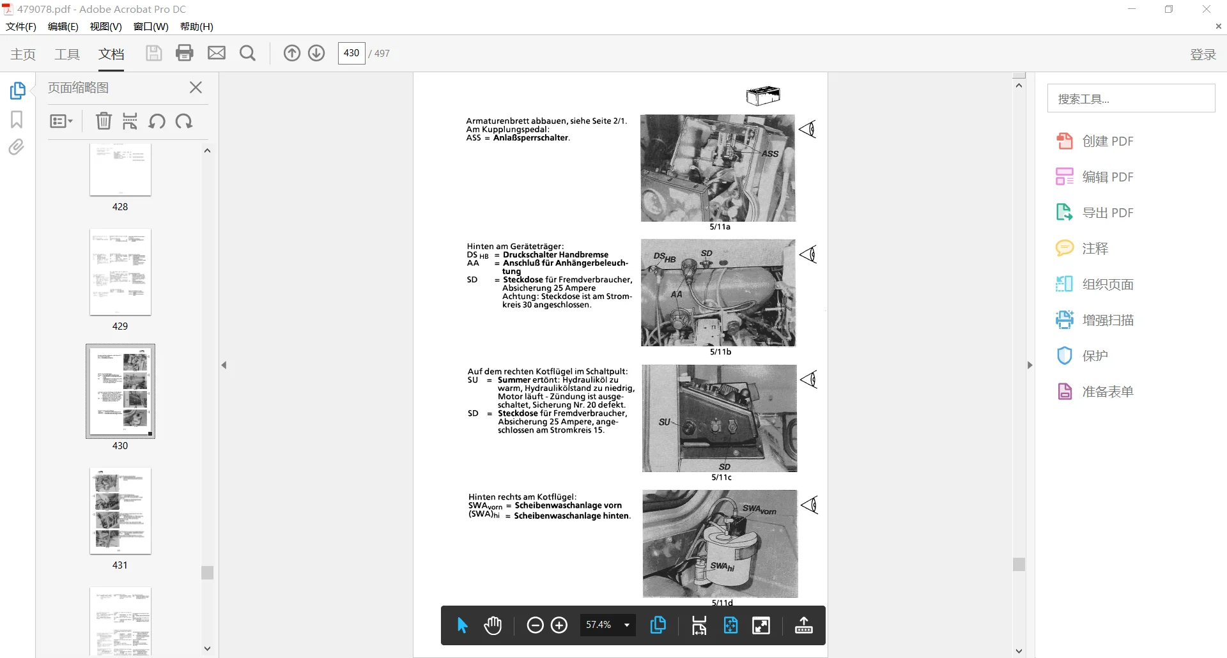Click the page extract/print pages icon in thumbnails

coord(130,121)
